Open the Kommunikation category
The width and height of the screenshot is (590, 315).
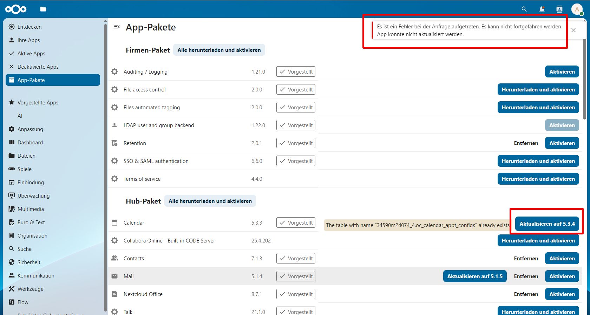click(x=53, y=275)
